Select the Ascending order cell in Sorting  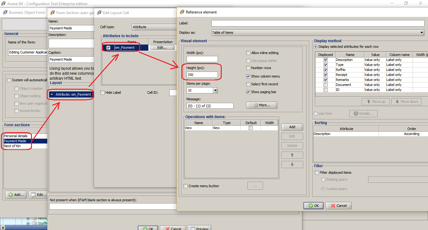coord(404,134)
